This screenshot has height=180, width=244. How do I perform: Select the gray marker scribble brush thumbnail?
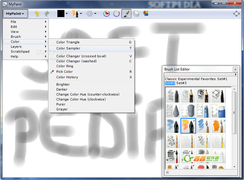coord(173,95)
